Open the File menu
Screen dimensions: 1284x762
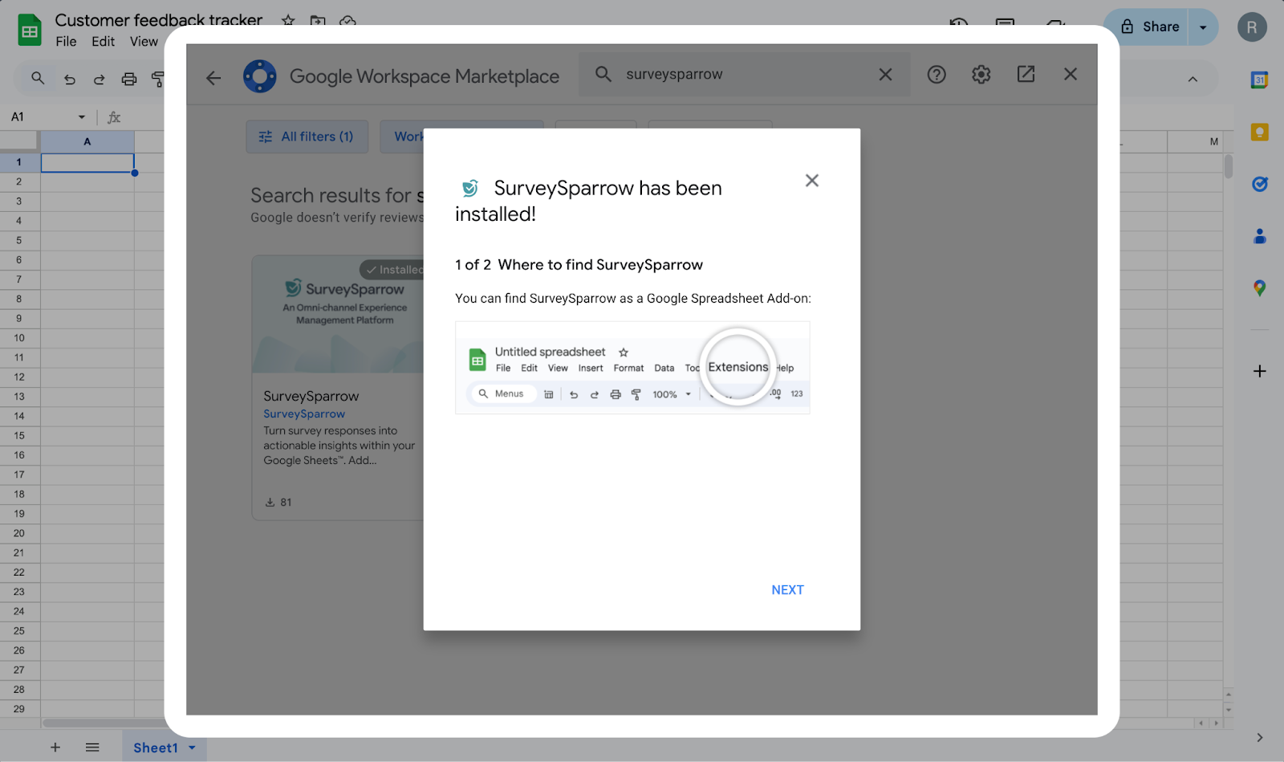tap(66, 42)
